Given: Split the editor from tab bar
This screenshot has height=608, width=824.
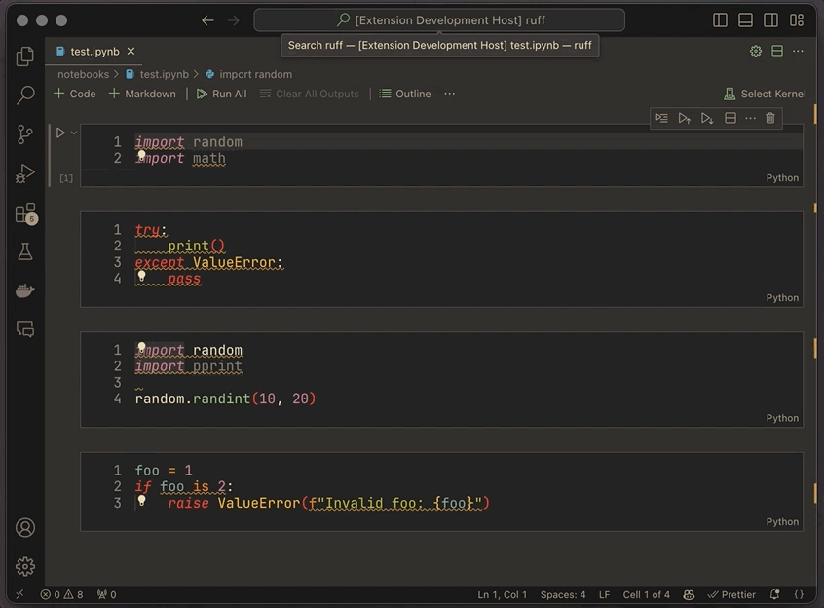Looking at the screenshot, I should 777,51.
